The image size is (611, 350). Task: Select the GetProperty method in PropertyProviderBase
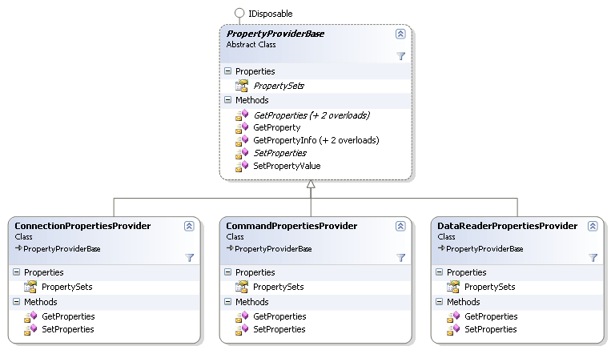pos(276,127)
